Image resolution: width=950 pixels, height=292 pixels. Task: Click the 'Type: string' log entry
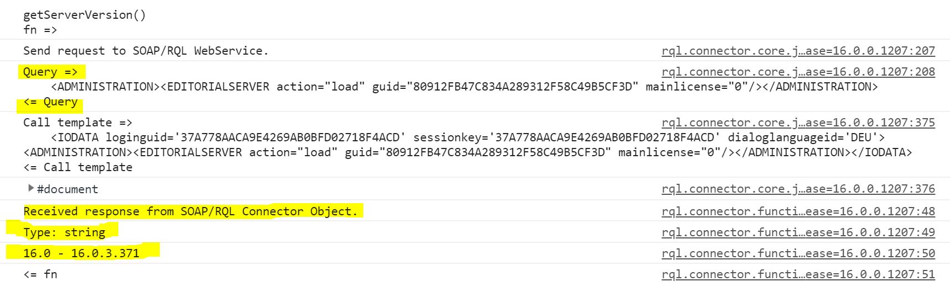[64, 232]
